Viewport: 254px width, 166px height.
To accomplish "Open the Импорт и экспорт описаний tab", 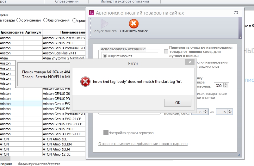I will point(125,2).
